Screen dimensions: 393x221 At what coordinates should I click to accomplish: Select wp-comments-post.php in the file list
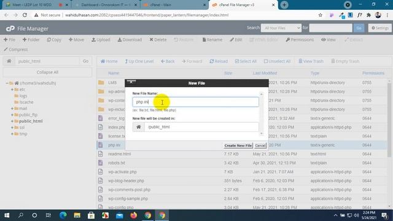129,190
